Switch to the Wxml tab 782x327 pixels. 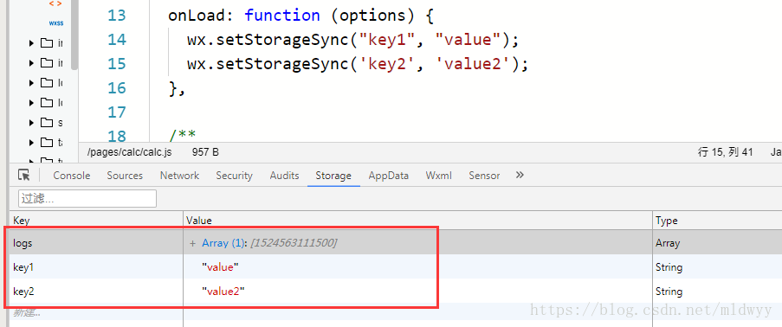tap(439, 176)
